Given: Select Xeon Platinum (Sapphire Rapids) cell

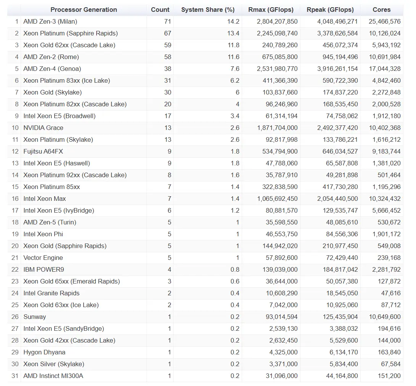Looking at the screenshot, I should coord(71,34).
